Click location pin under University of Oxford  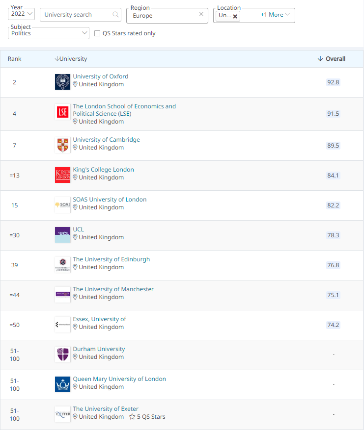point(75,84)
